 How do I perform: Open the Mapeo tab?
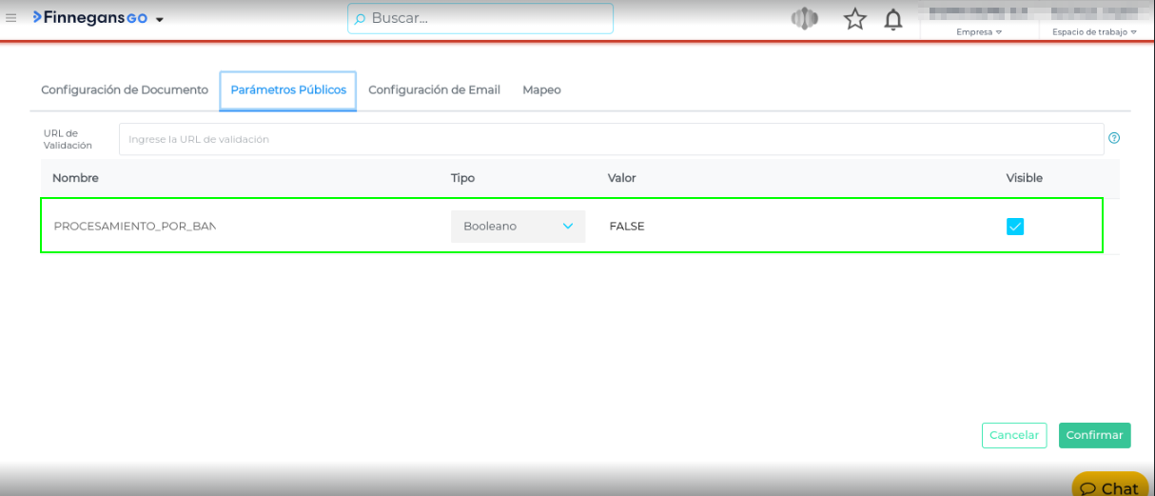click(x=541, y=90)
